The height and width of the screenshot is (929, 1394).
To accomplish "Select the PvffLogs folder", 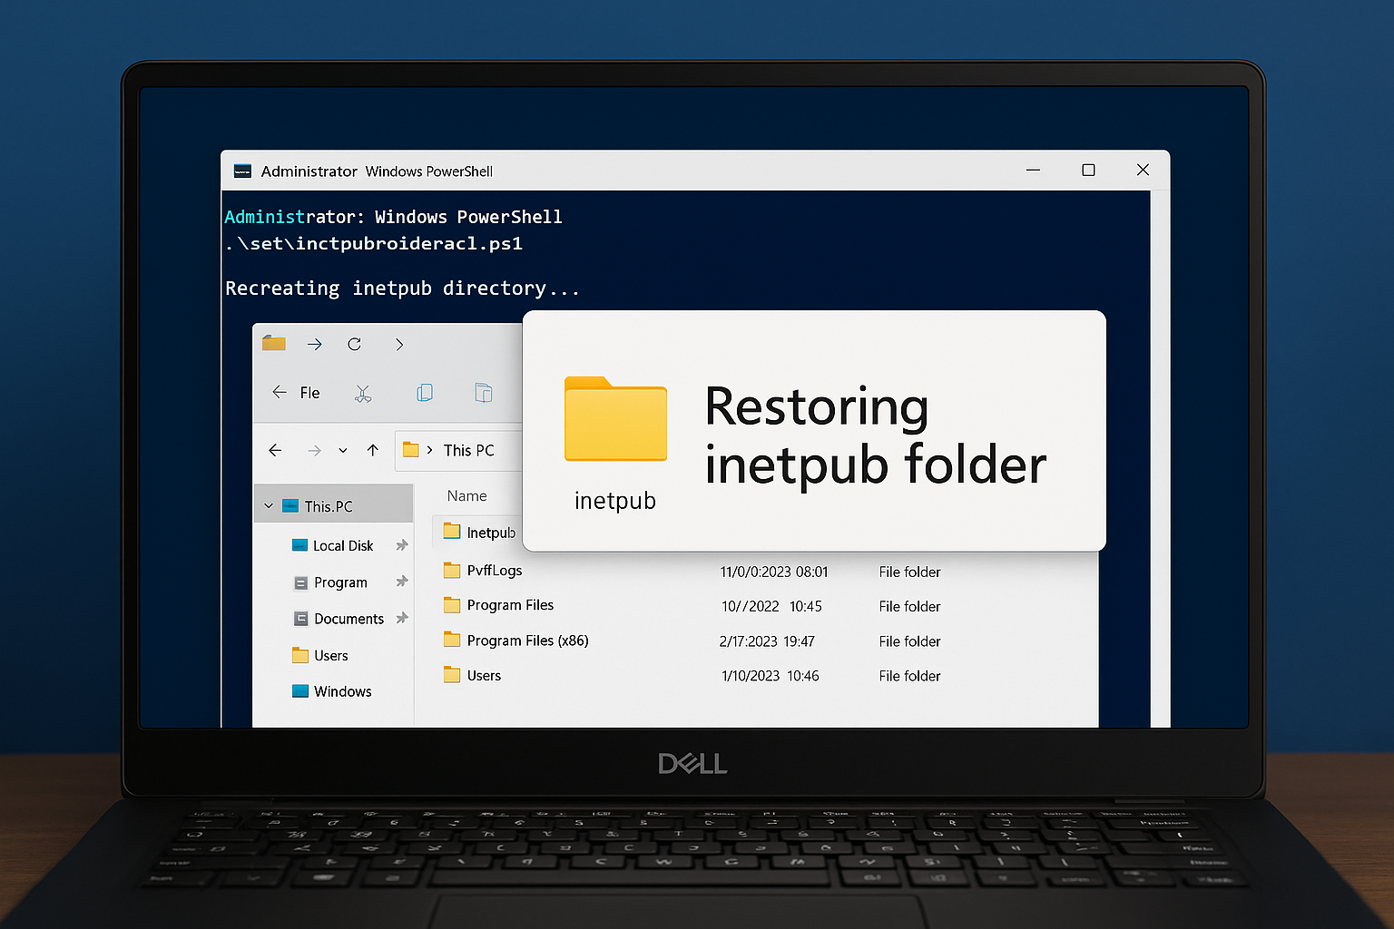I will (x=495, y=571).
